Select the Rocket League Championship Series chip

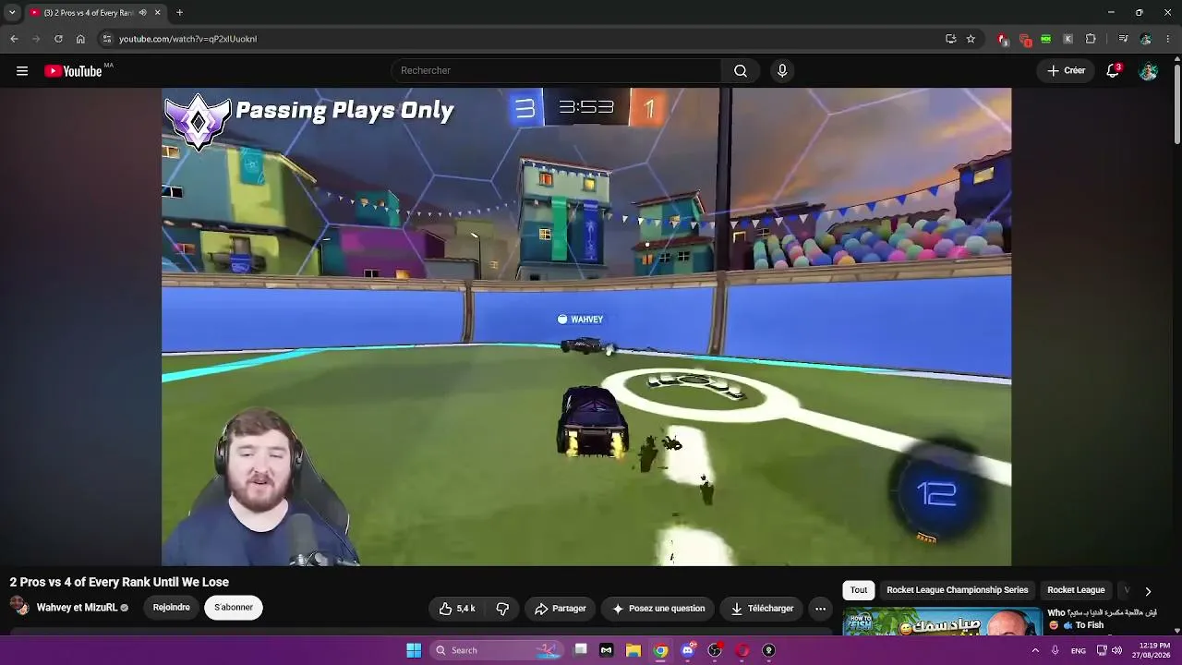(957, 590)
